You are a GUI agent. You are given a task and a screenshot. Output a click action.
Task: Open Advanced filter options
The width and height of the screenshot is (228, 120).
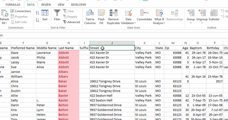point(72,22)
